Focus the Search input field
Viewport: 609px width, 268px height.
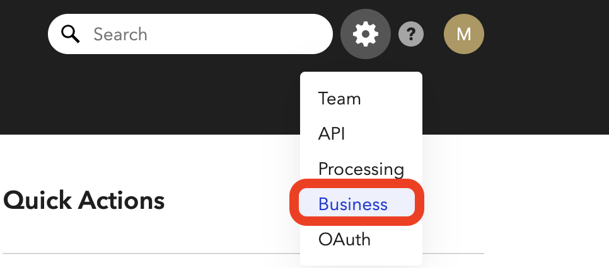coord(190,34)
